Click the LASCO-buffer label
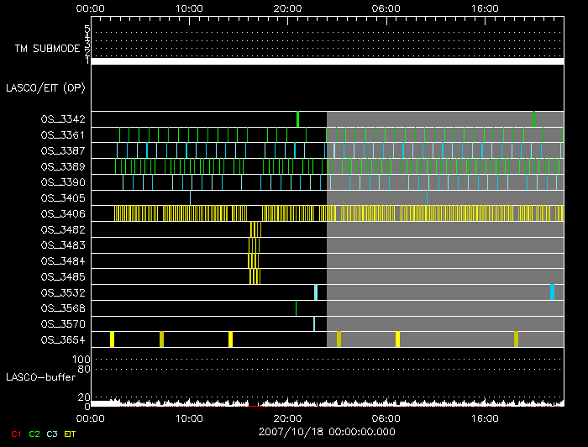 tap(42, 377)
